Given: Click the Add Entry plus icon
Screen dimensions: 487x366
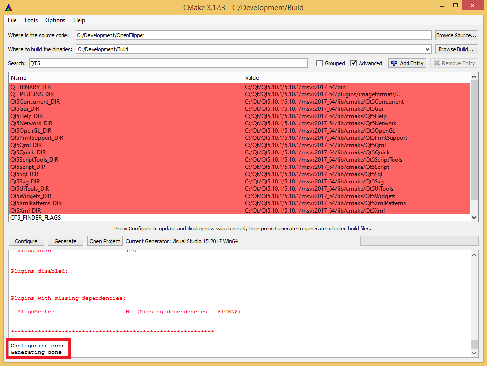Looking at the screenshot, I should [395, 63].
